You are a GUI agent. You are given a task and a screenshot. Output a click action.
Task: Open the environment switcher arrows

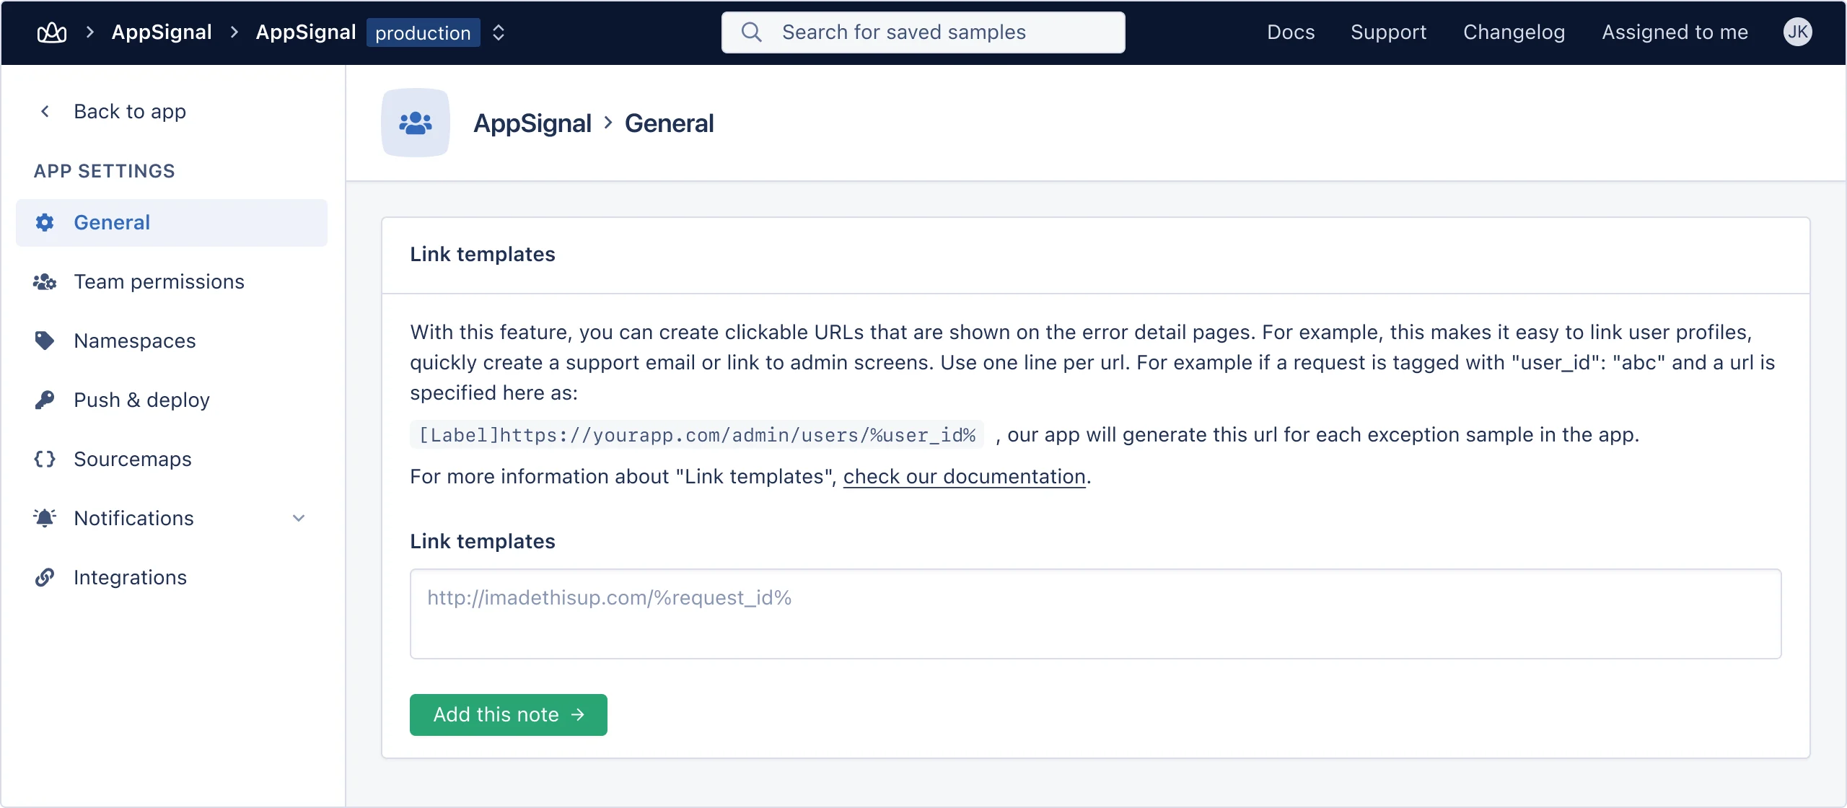click(499, 32)
